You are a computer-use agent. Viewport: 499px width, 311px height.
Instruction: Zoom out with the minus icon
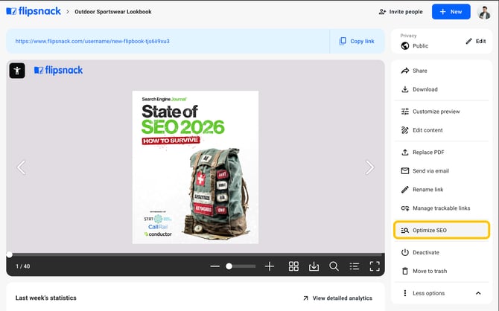coord(214,266)
